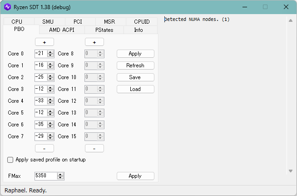297x196 pixels.
Task: Increase Core 7 offset with up arrow
Action: [50, 135]
